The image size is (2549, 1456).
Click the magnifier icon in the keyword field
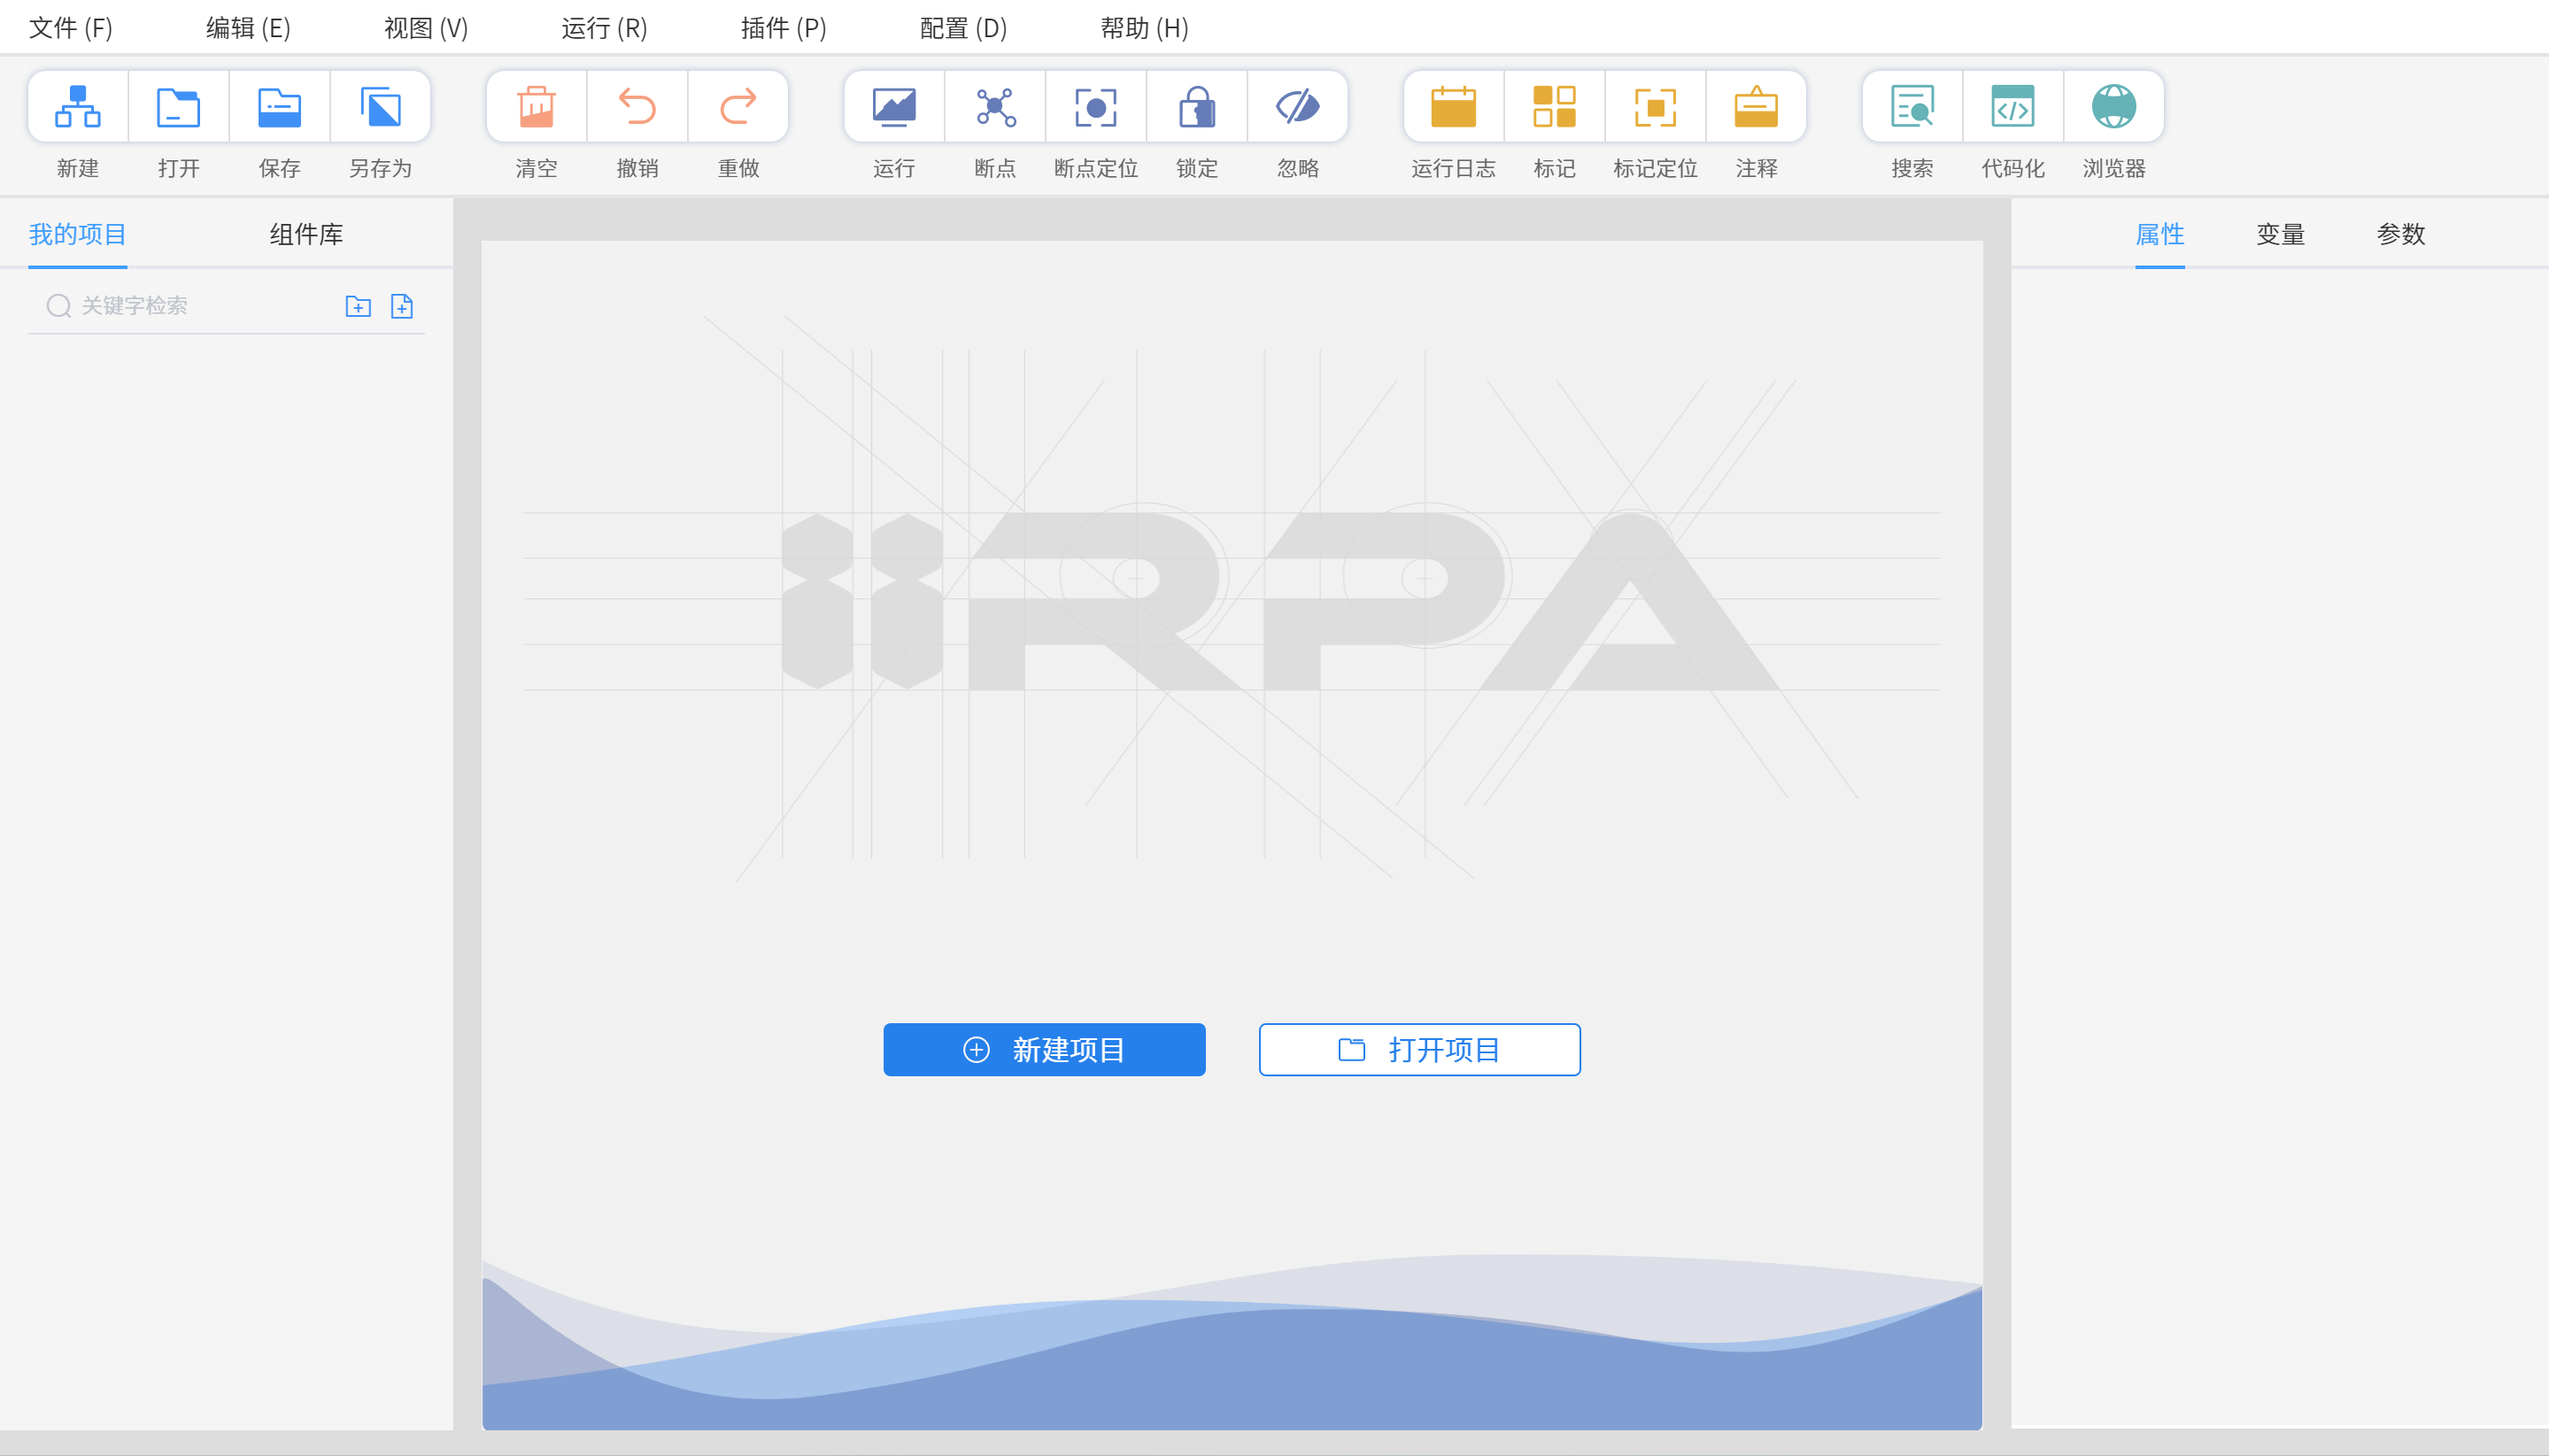click(x=59, y=306)
